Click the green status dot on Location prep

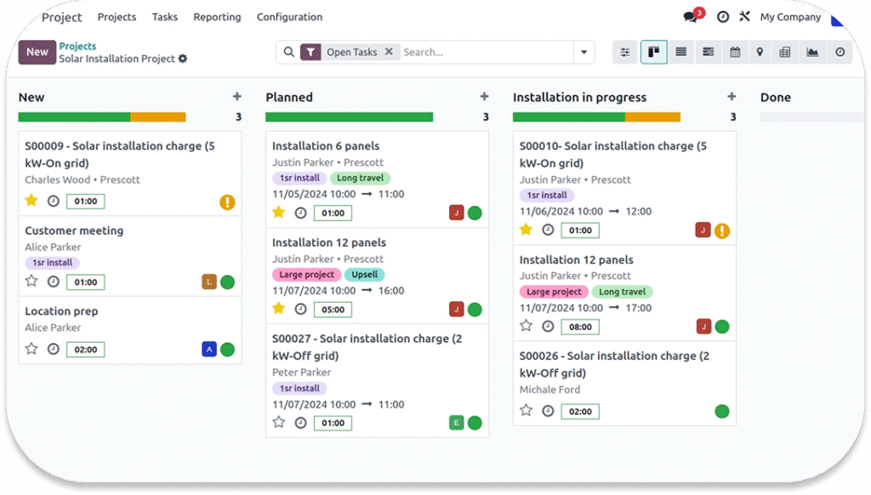(x=227, y=349)
